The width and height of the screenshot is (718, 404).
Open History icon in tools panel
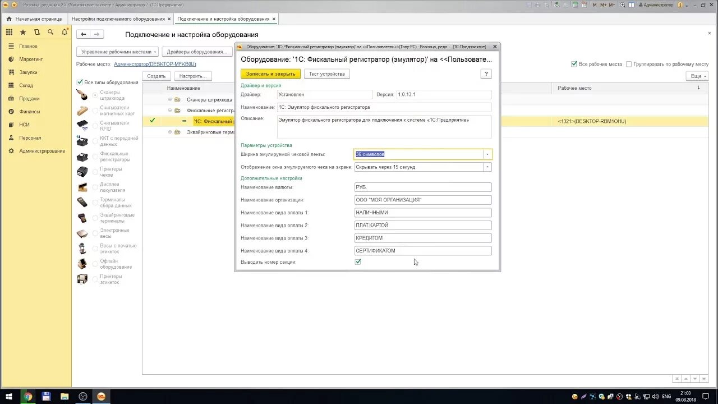tap(37, 32)
